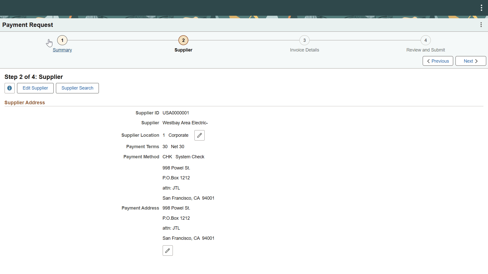The height and width of the screenshot is (274, 488).
Task: Open Supplier Search
Action: (x=77, y=88)
